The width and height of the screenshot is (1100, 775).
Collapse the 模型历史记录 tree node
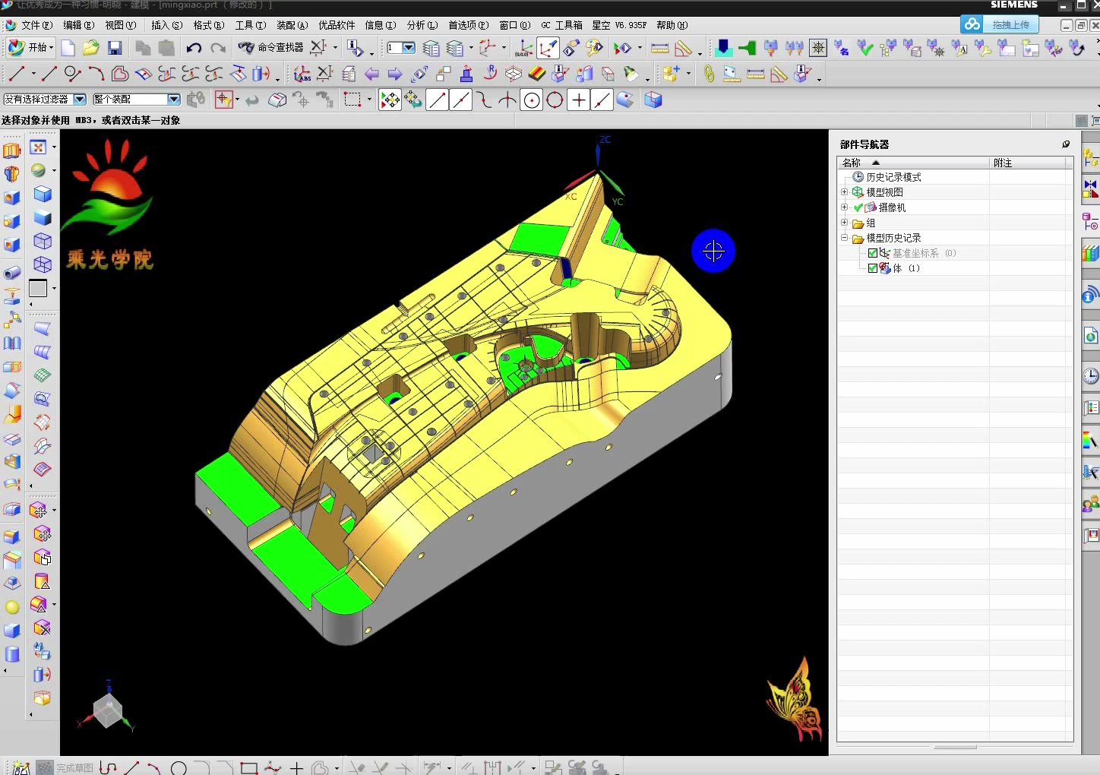pyautogui.click(x=844, y=238)
